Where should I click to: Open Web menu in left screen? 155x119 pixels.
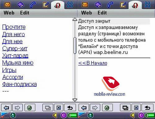pos(9,13)
